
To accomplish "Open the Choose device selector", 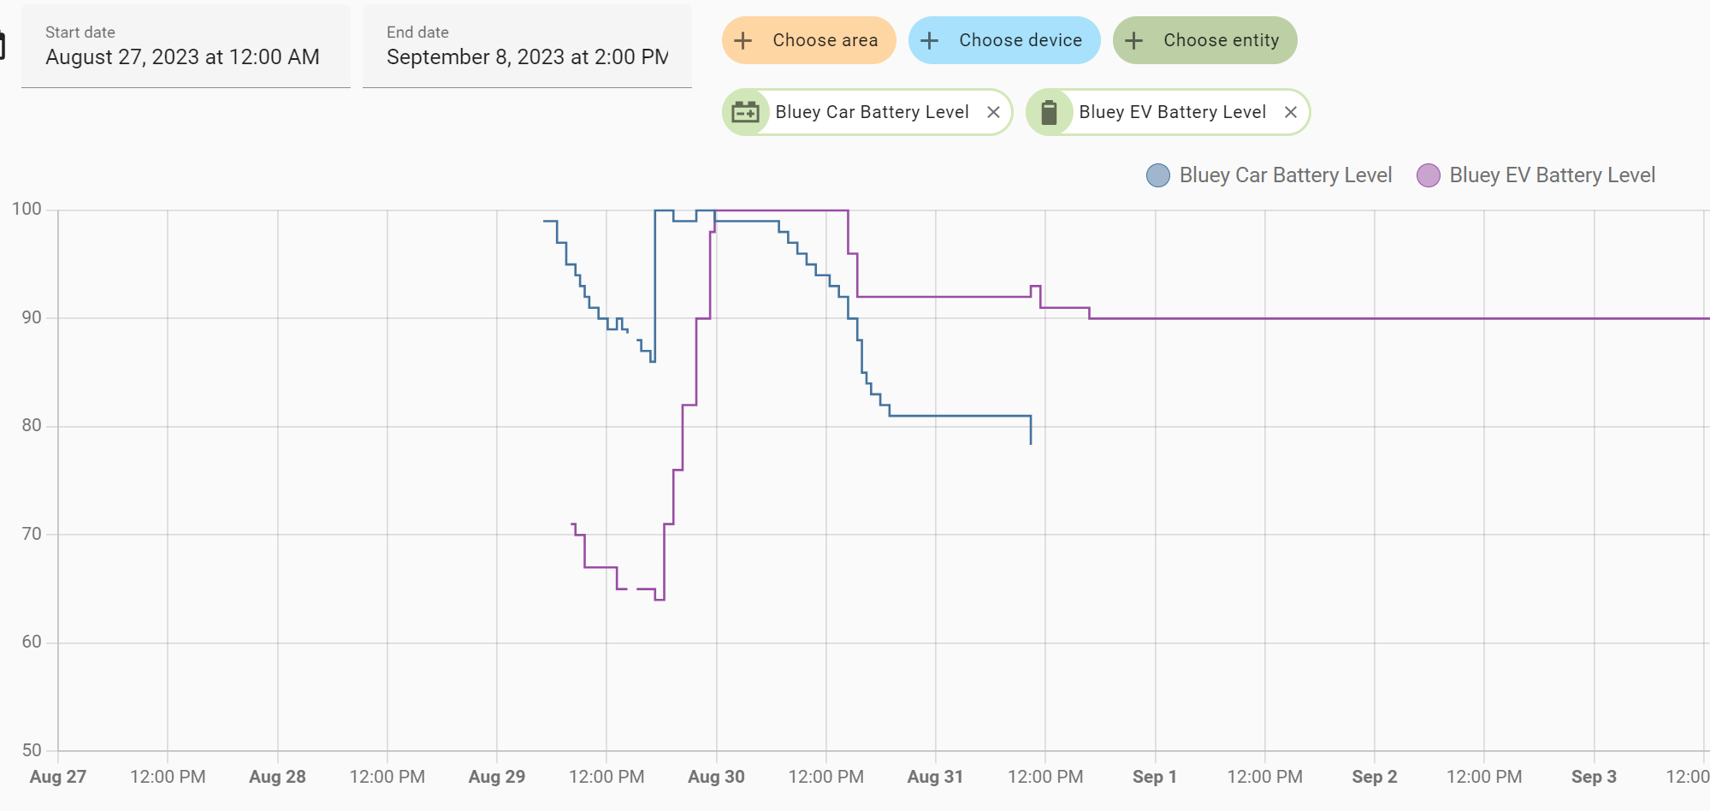I will pos(1004,39).
